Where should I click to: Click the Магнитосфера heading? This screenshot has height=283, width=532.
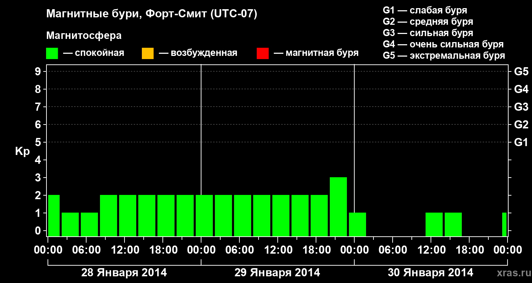pyautogui.click(x=84, y=36)
